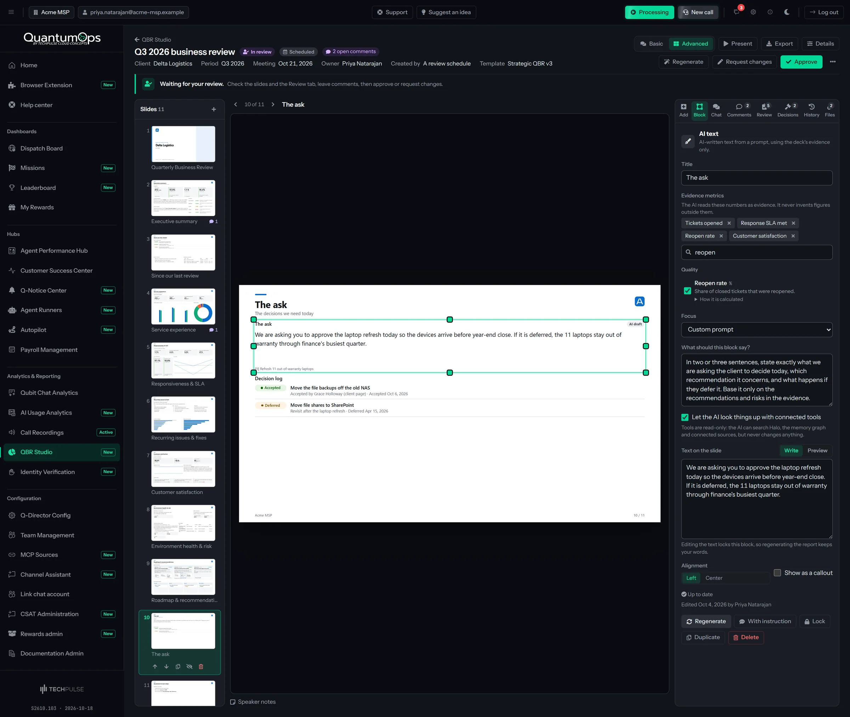The width and height of the screenshot is (850, 717).
Task: Click the Export button
Action: click(x=779, y=44)
